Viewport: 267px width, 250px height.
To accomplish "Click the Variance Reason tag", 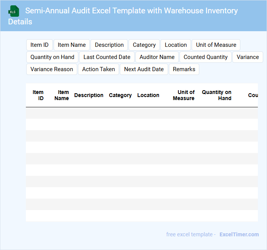I will point(52,69).
